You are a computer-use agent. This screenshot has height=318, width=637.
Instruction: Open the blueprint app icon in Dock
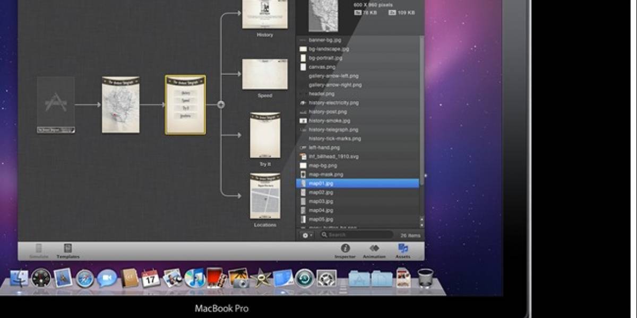[283, 278]
